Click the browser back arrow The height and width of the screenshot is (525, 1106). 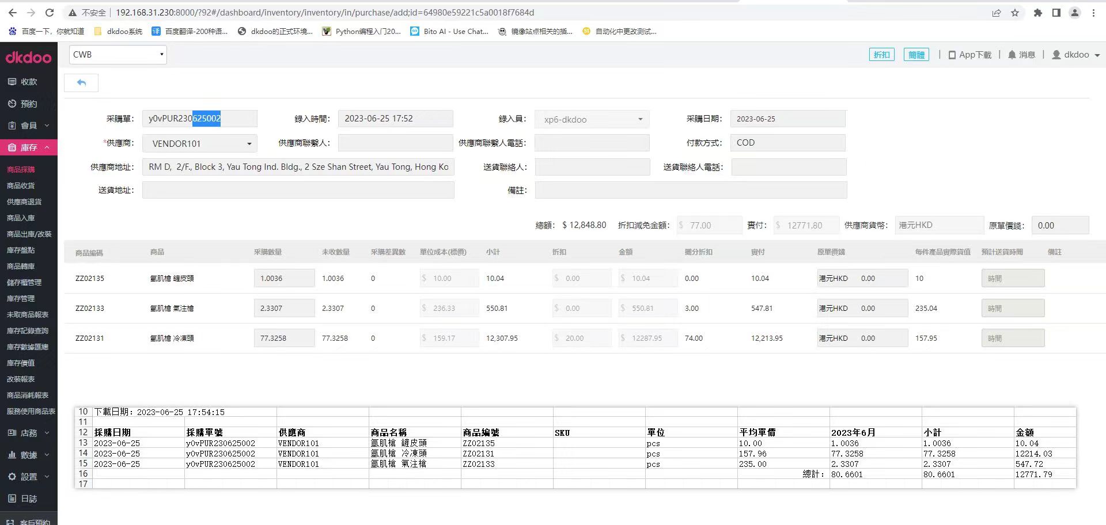pos(13,13)
